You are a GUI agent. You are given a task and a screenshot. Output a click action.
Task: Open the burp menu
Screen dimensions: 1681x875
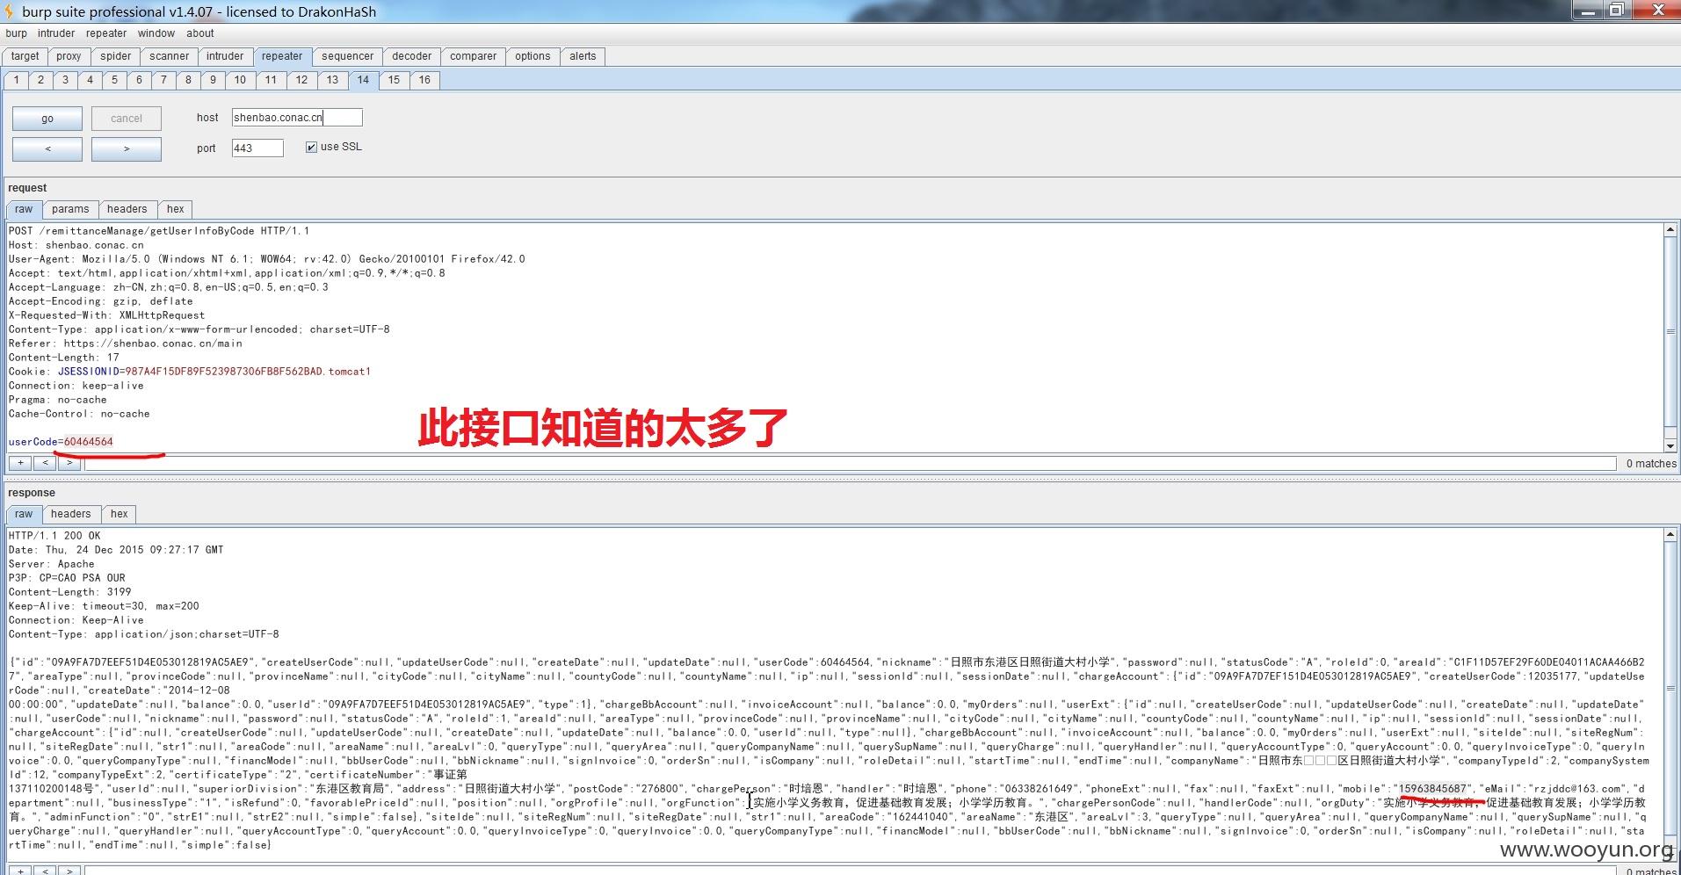(x=16, y=33)
